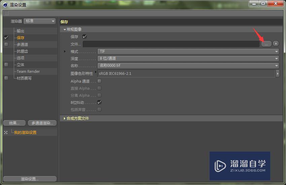This screenshot has width=286, height=185.
Task: Expand the 图像色彩特性 small triangle
Action: [96, 72]
